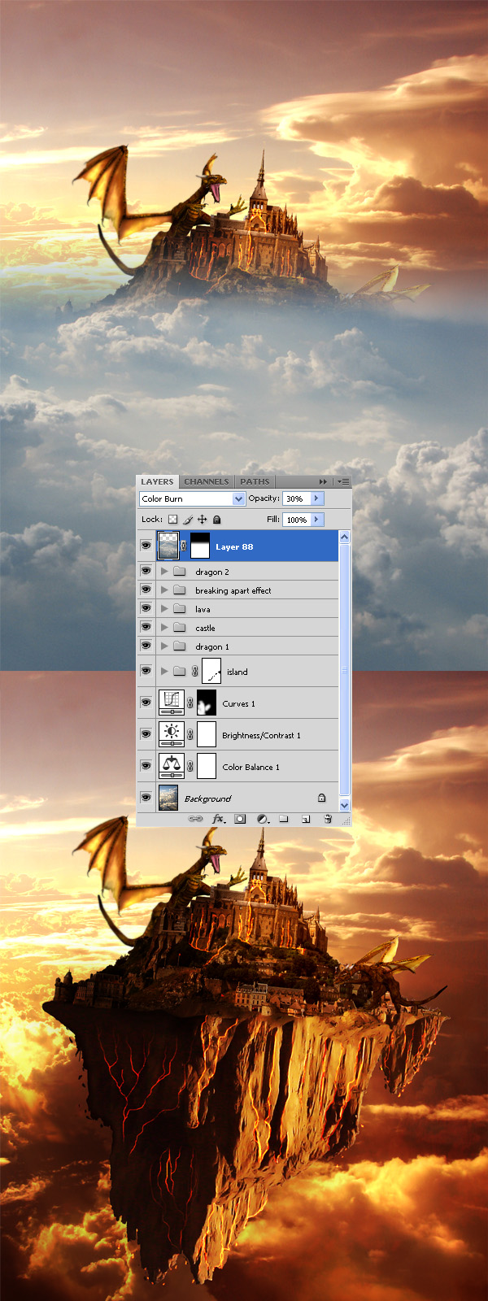The image size is (488, 1301).
Task: Toggle visibility of lava group
Action: click(146, 608)
